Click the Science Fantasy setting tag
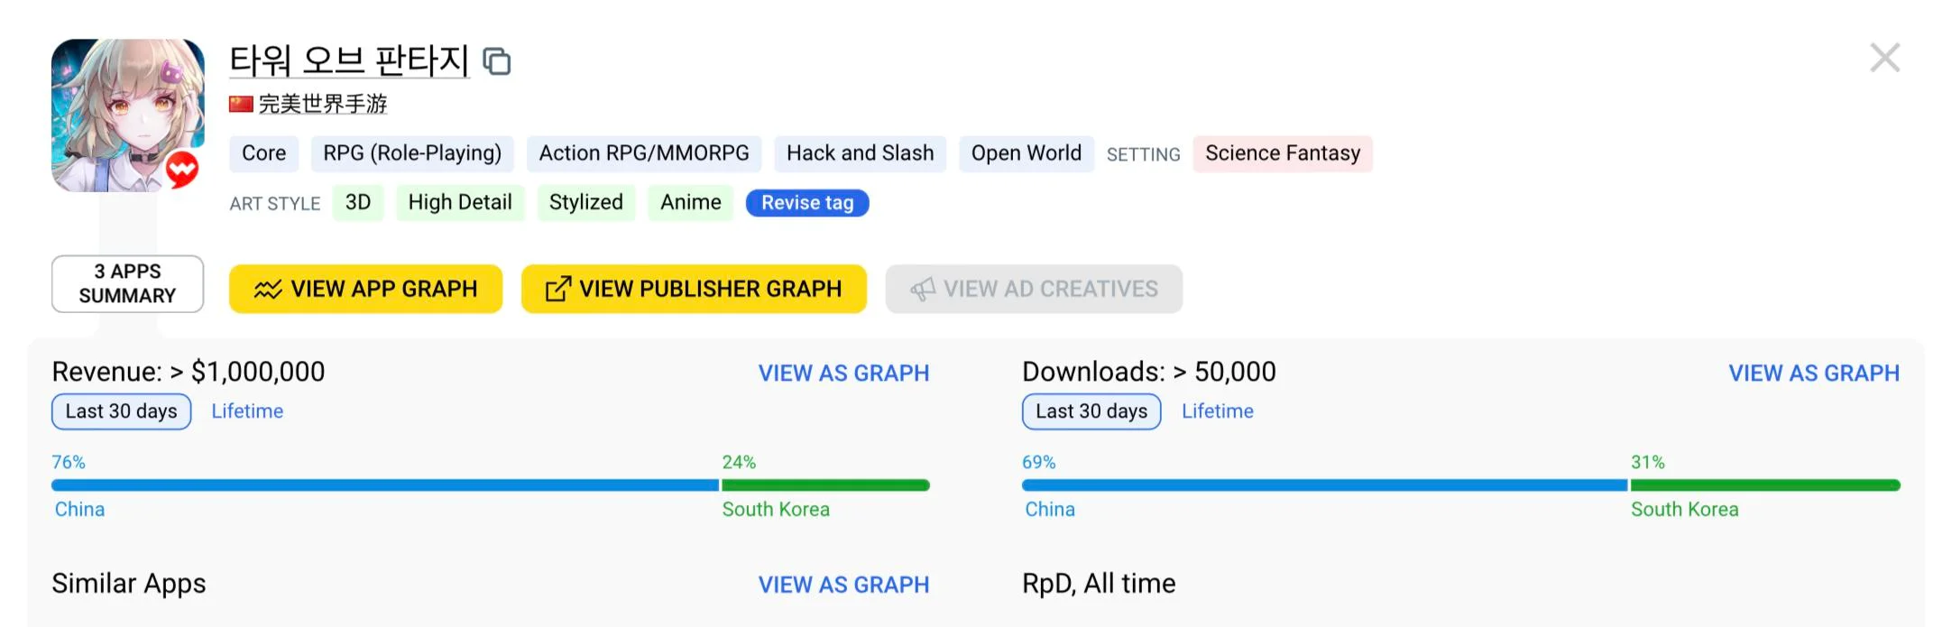The image size is (1943, 627). tap(1282, 153)
